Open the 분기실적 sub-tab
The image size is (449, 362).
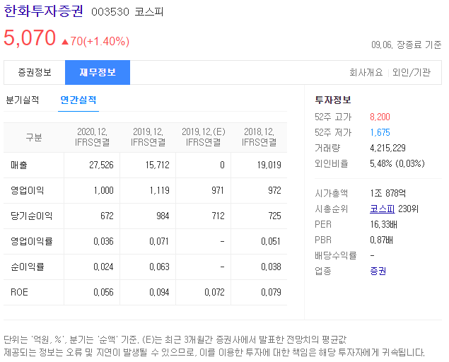point(23,100)
